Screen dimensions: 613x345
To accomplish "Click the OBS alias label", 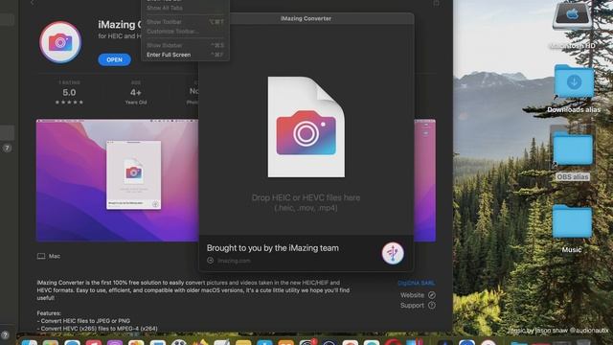I will pyautogui.click(x=573, y=176).
